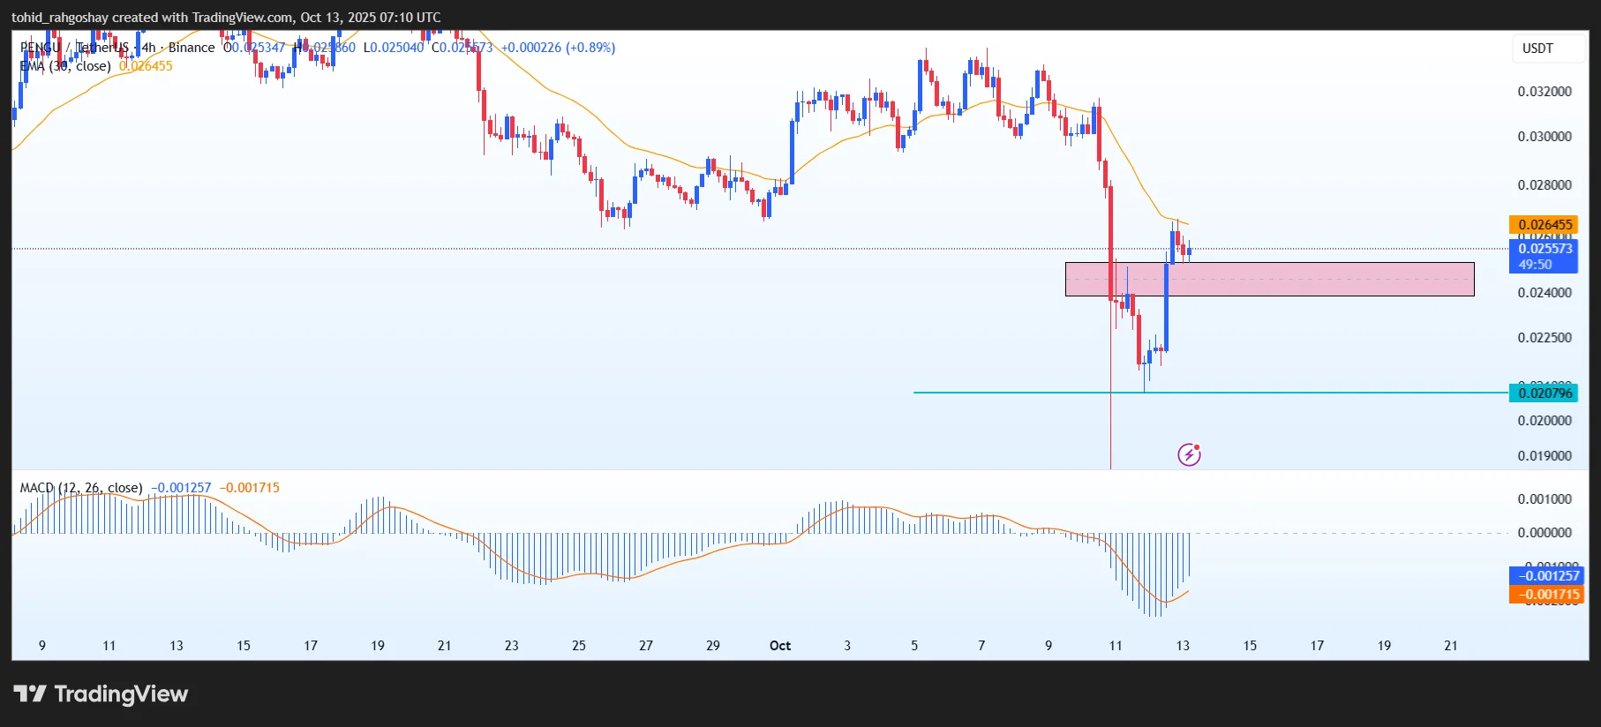Click the purple lightning bolt event icon
Screen dimensions: 1601x727
(1189, 454)
